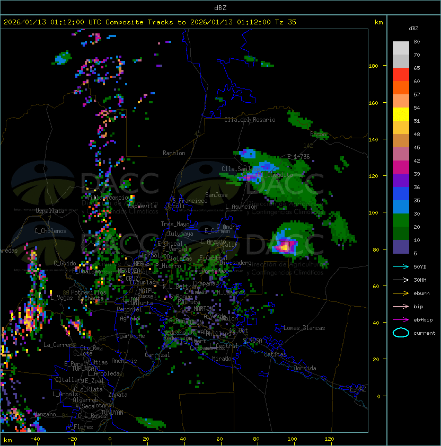Click the 50YD legend text label
Viewport: 441px width, 446px height.
point(420,266)
